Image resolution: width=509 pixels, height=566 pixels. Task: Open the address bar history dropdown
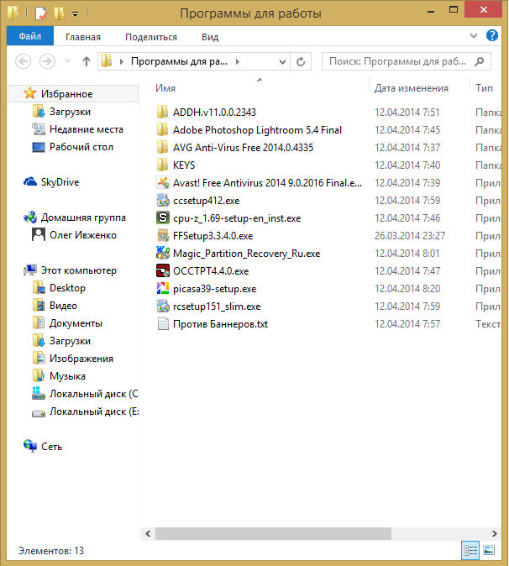coord(283,62)
